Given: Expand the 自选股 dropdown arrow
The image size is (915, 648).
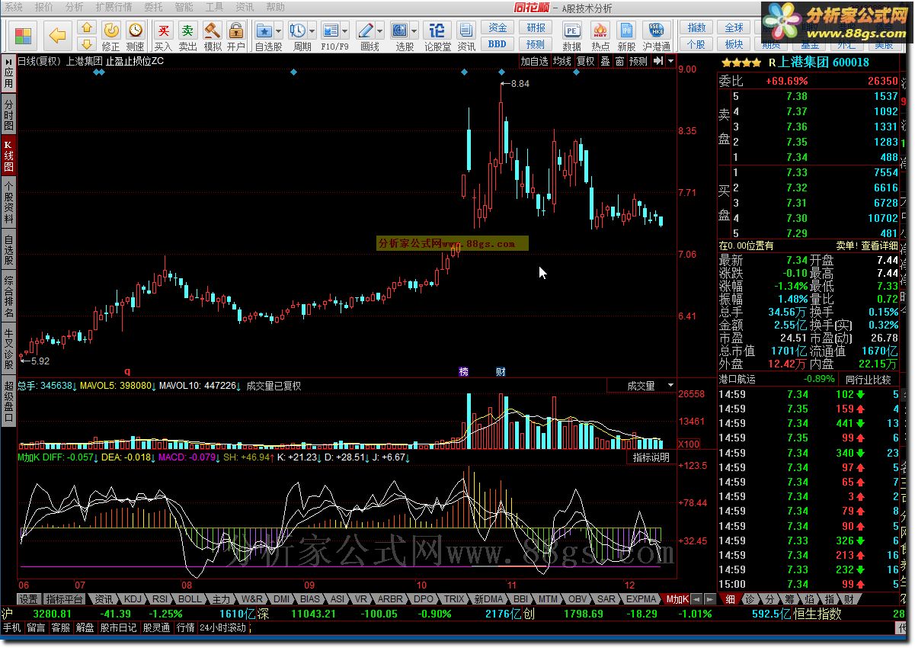Looking at the screenshot, I should (x=279, y=30).
